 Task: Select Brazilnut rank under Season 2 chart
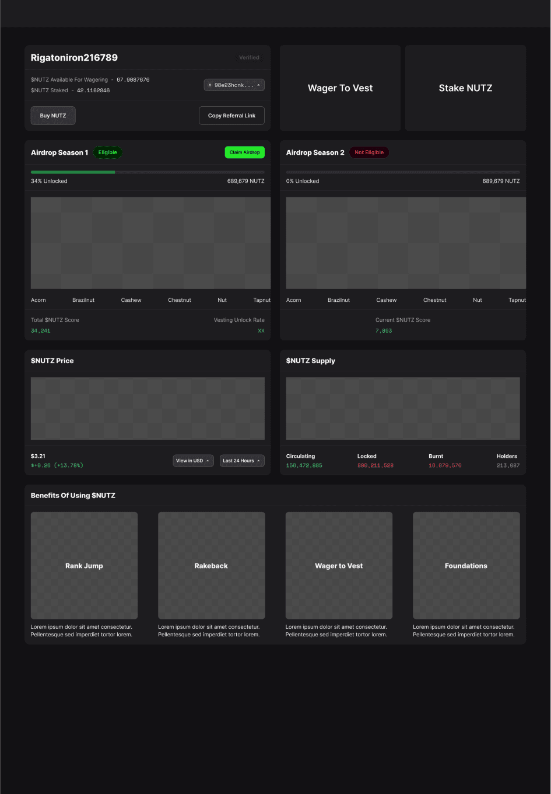(339, 300)
